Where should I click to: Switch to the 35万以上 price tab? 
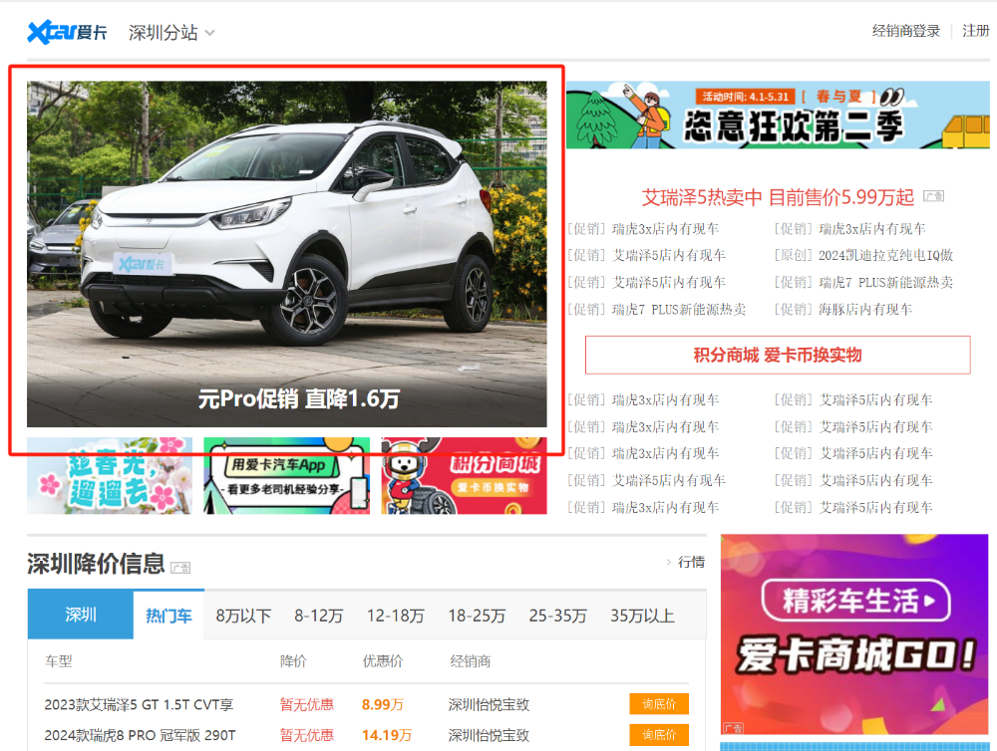(x=642, y=616)
